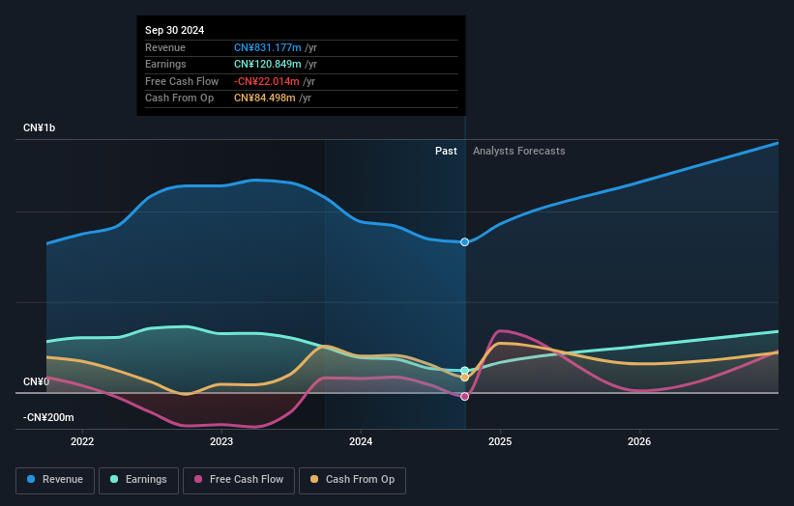Click the teal Earnings legend dot
Viewport: 794px width, 506px height.
(x=114, y=479)
